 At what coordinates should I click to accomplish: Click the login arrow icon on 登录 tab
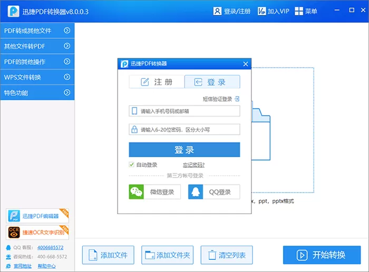(198, 82)
